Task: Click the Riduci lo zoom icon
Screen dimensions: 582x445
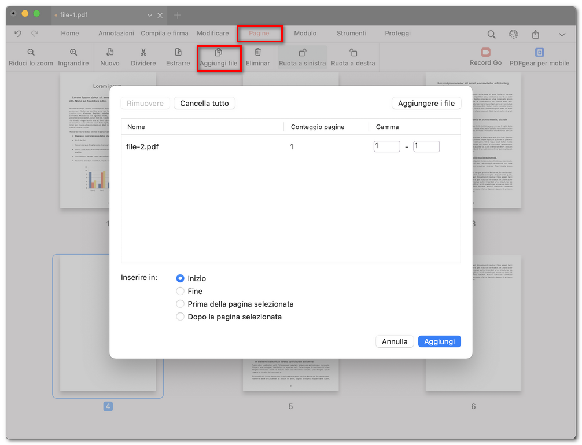Action: point(31,53)
